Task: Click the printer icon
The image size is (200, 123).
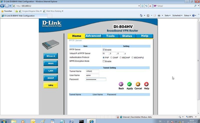Action: tap(159, 15)
